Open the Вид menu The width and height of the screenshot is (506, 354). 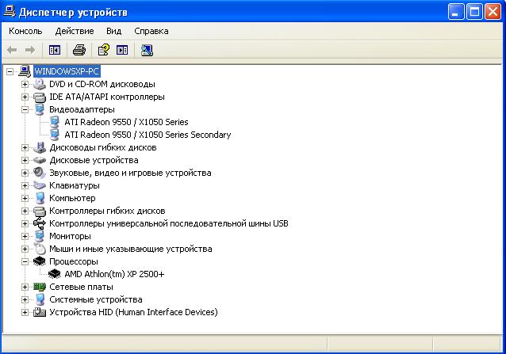tap(114, 31)
